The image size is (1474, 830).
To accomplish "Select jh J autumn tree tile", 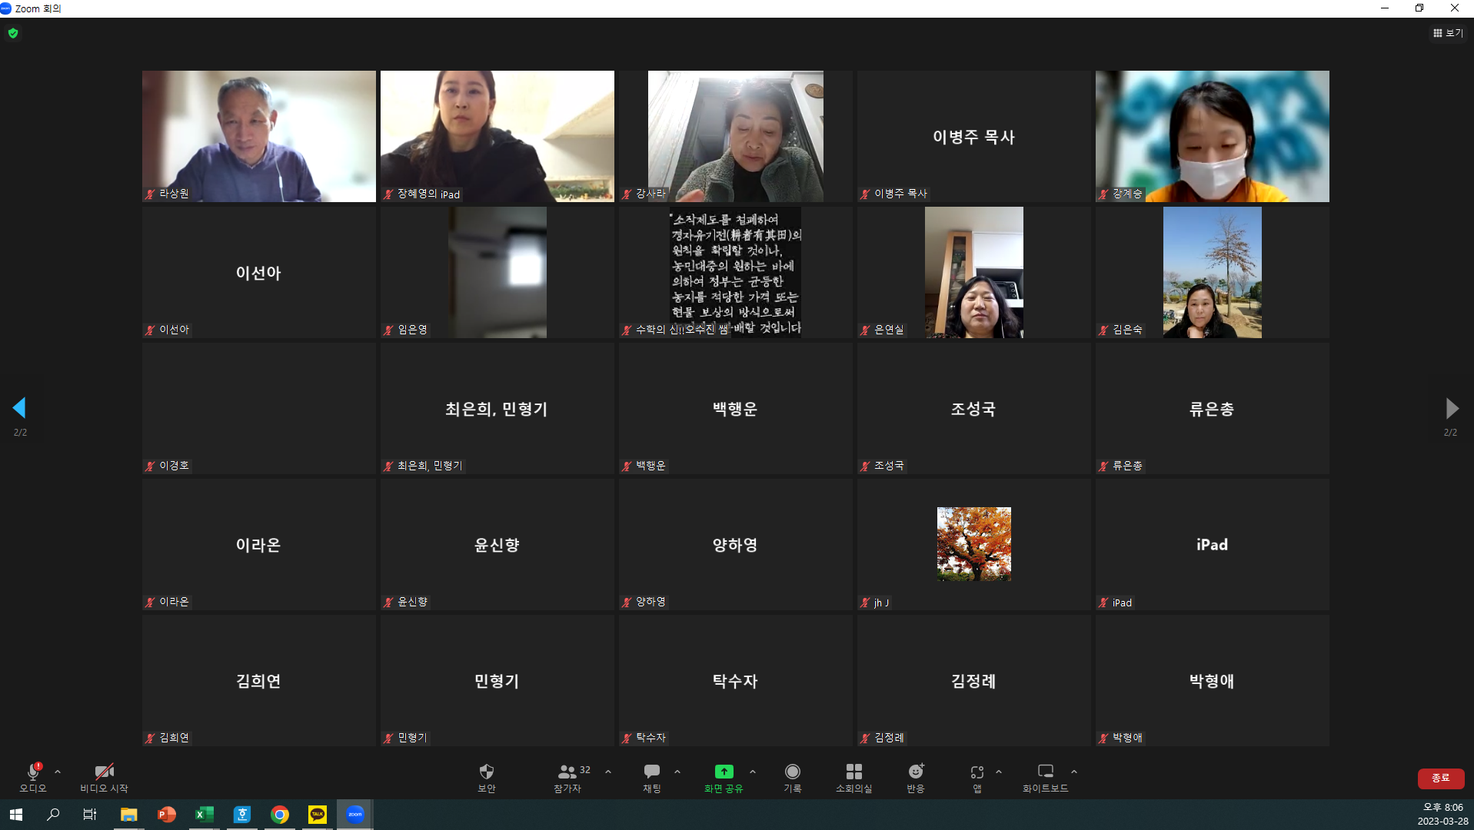I will point(974,544).
